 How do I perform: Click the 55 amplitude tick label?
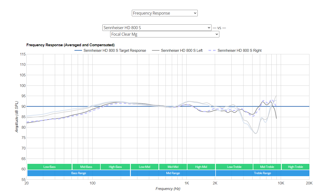(23, 179)
